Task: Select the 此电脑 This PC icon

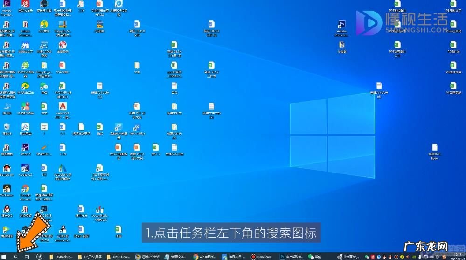Action: [7, 108]
